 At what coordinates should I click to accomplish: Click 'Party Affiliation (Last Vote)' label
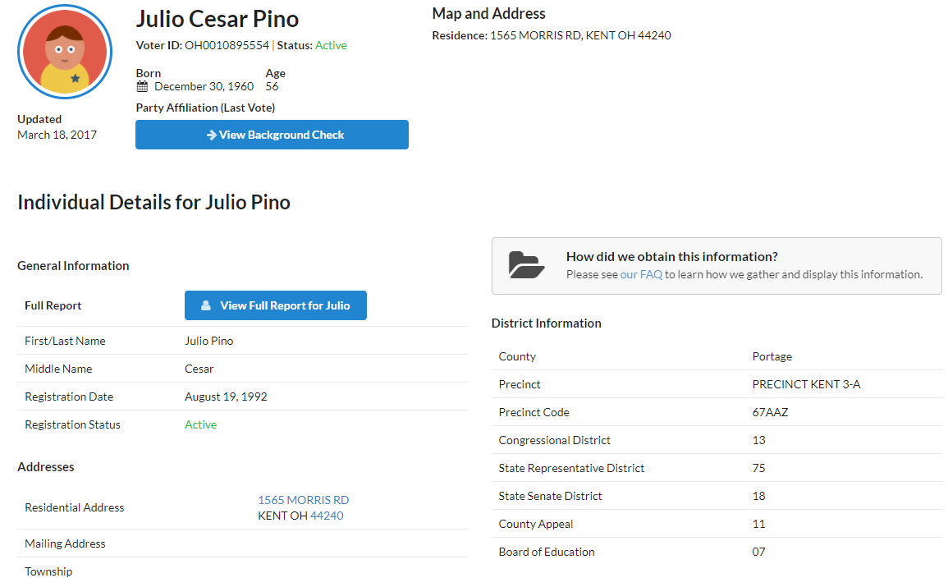click(x=205, y=108)
